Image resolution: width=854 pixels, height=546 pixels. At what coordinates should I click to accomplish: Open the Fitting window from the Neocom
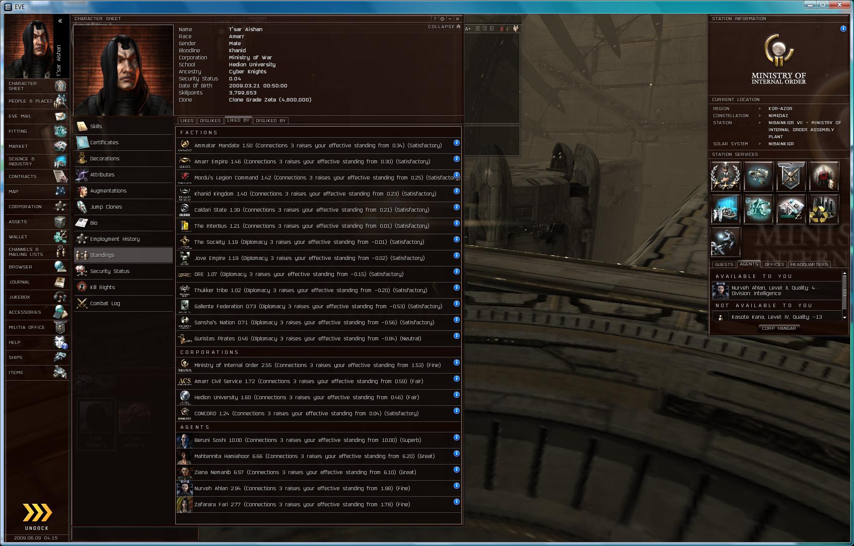coord(37,131)
